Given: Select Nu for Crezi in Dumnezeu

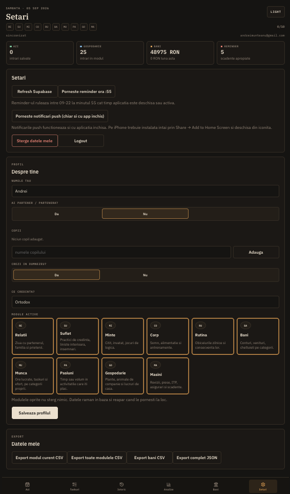Looking at the screenshot, I should pos(145,275).
